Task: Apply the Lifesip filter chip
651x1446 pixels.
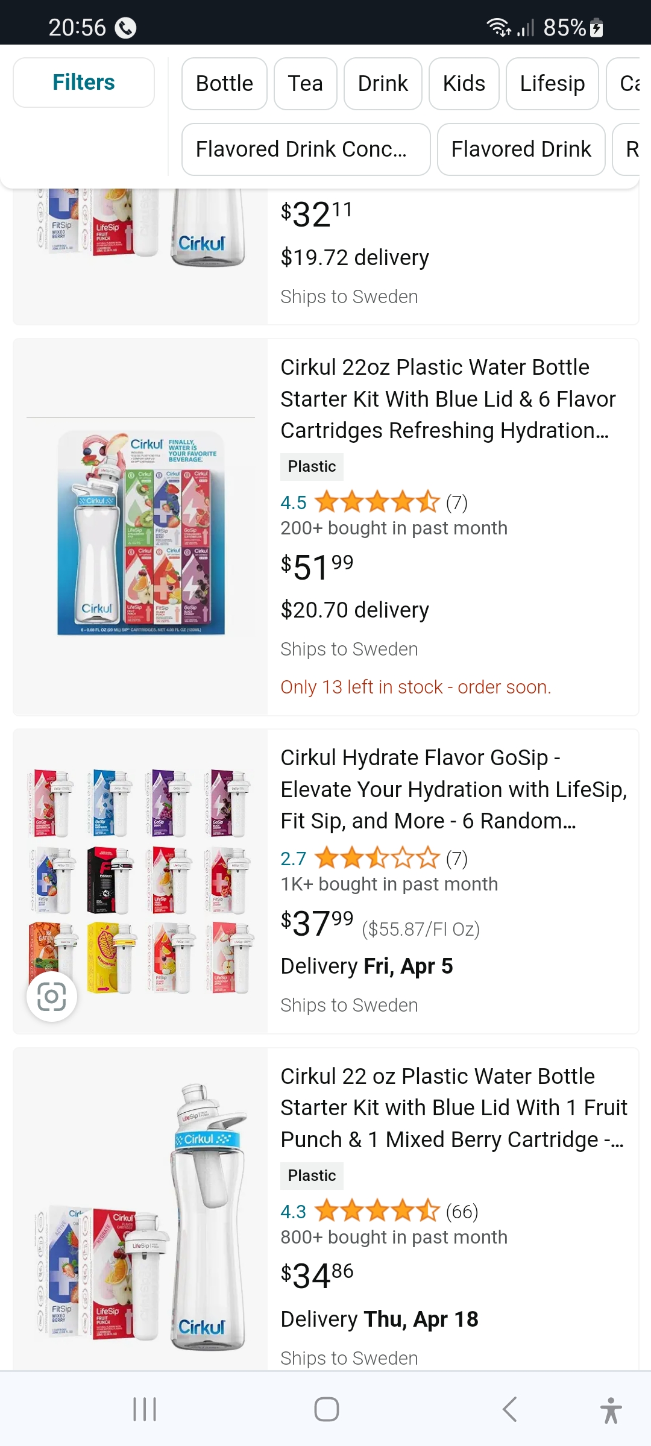Action: [x=552, y=84]
